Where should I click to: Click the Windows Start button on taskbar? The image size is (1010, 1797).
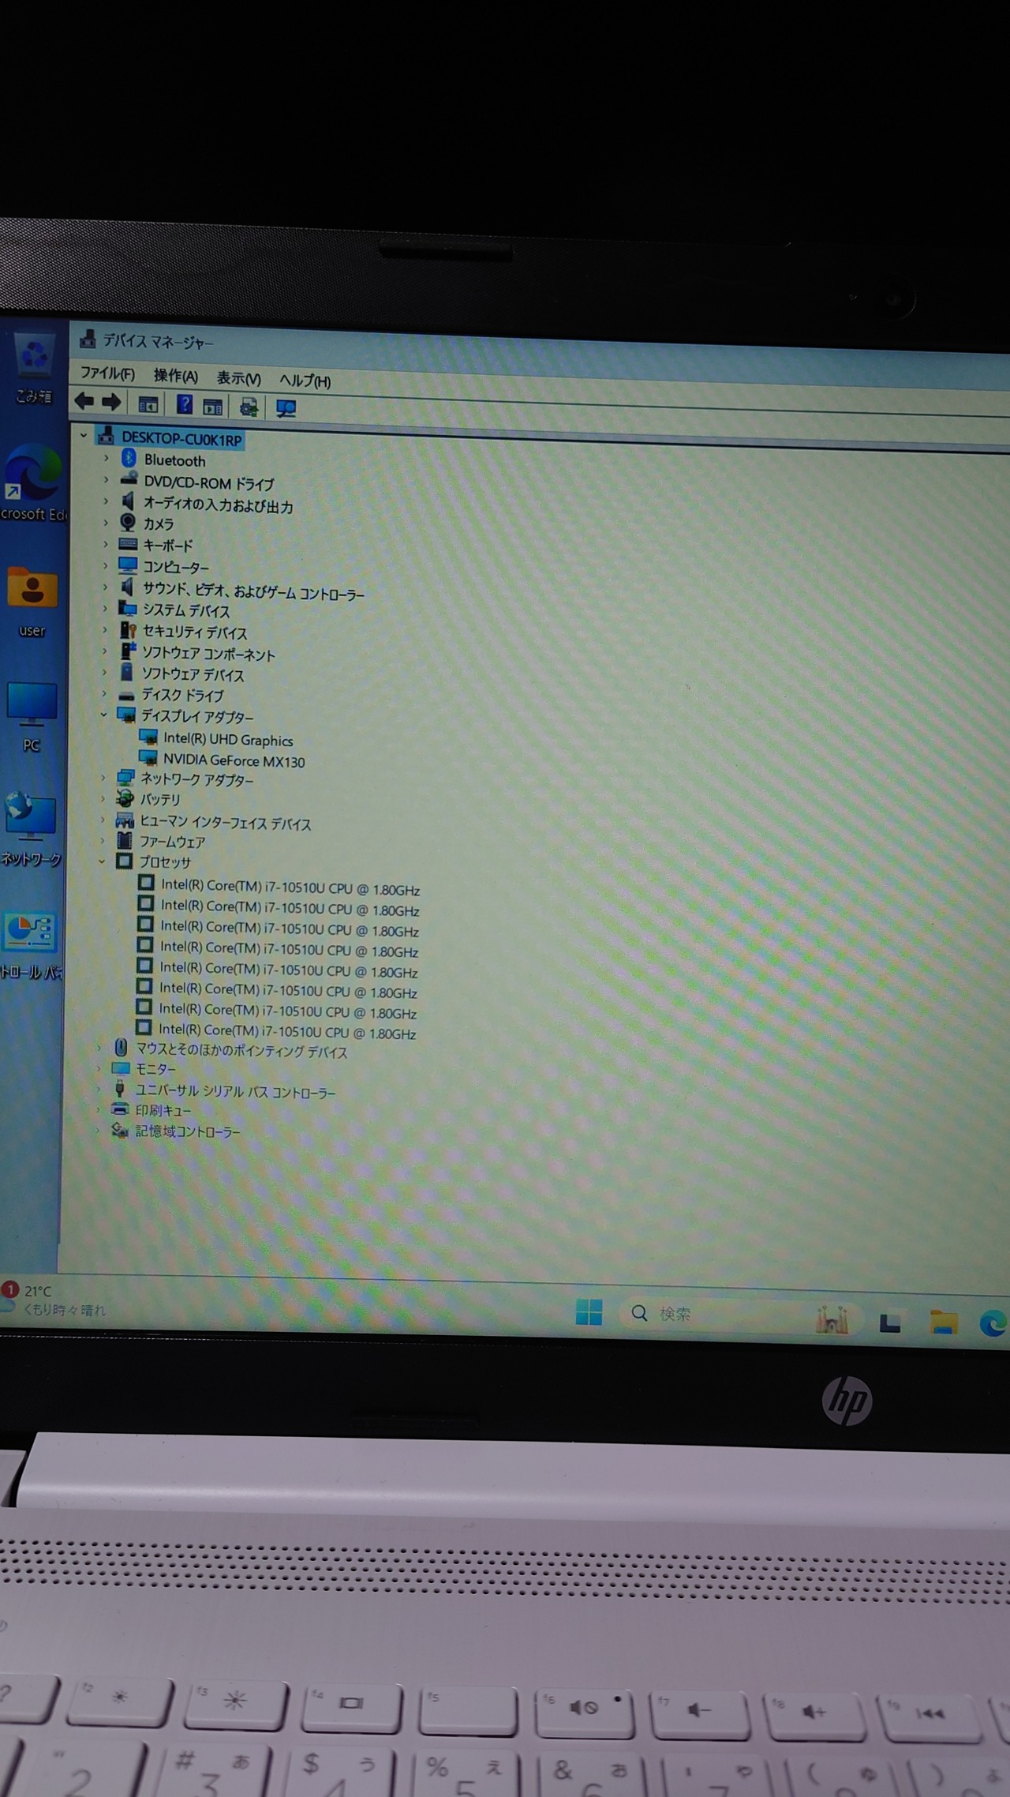click(589, 1311)
